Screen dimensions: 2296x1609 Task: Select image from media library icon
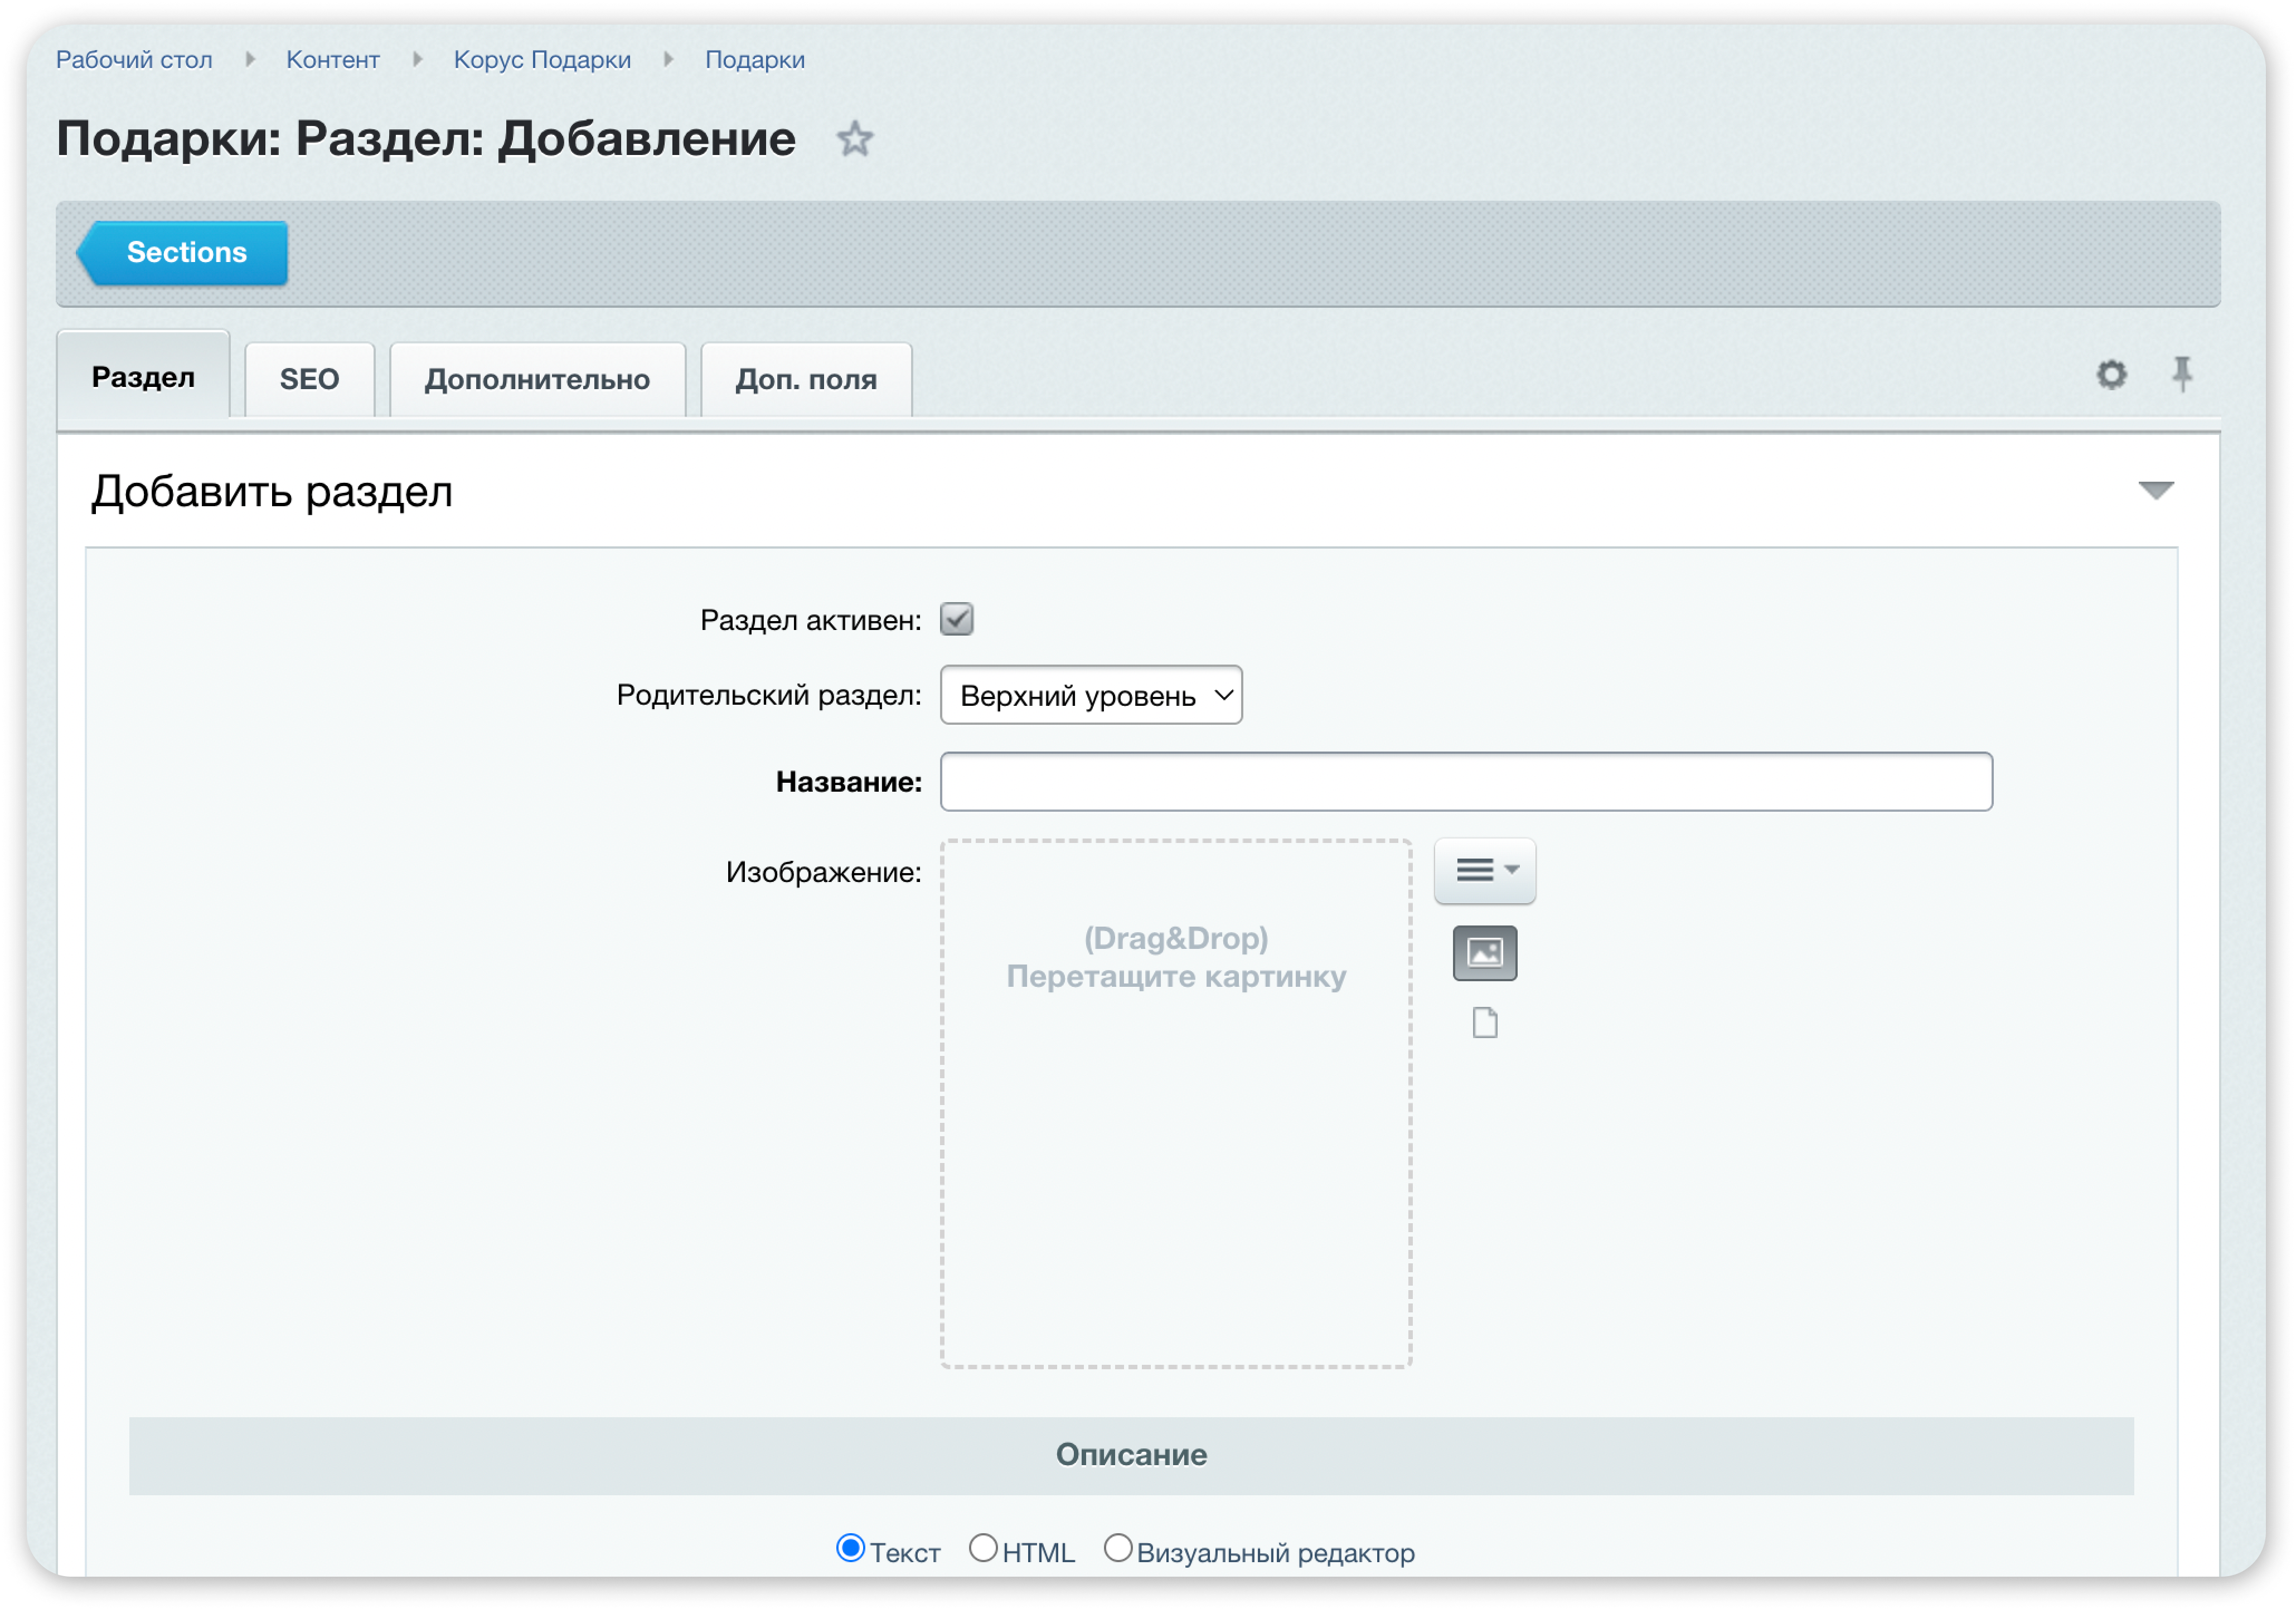1485,953
